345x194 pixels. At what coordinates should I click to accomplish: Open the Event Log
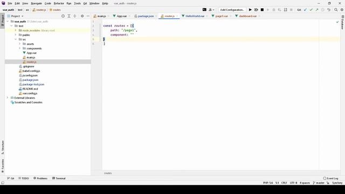(330, 178)
